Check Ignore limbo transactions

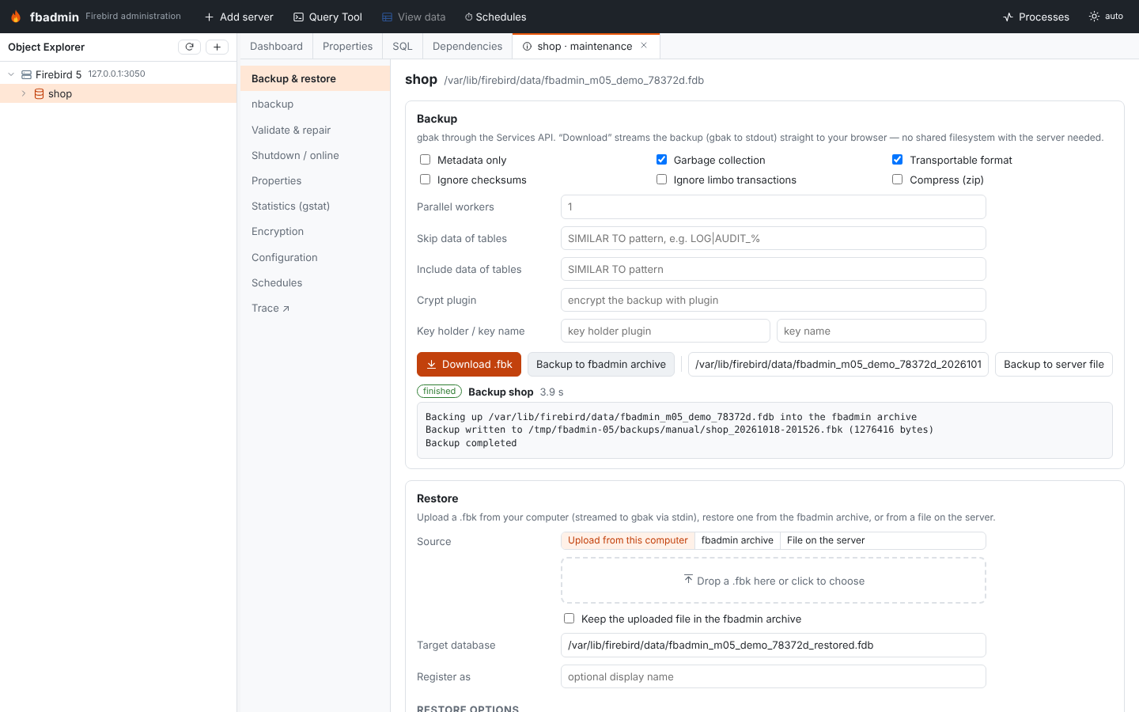point(661,180)
